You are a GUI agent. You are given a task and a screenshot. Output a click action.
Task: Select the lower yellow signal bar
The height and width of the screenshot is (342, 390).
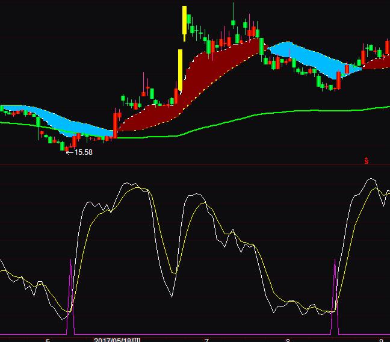[180, 69]
